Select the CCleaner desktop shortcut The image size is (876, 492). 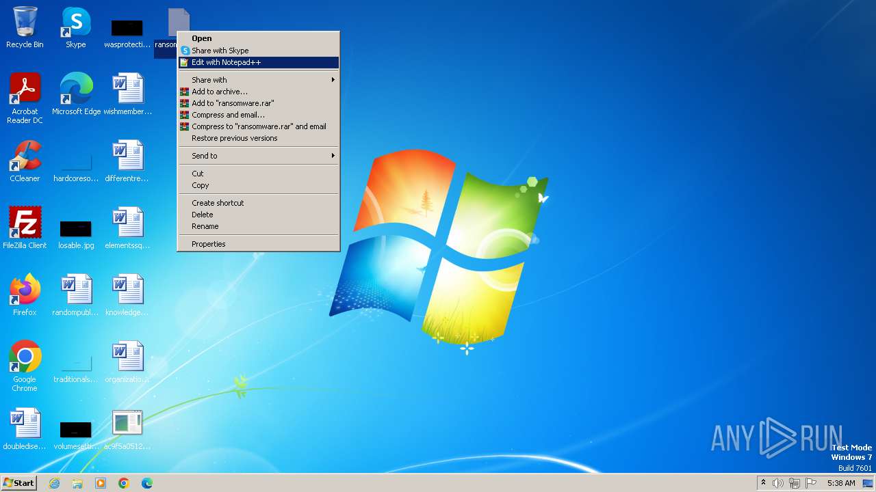pos(25,161)
